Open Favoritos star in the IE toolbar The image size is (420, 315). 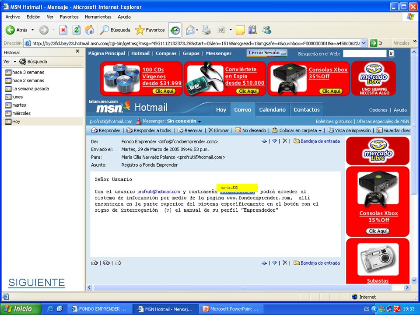[x=150, y=30]
